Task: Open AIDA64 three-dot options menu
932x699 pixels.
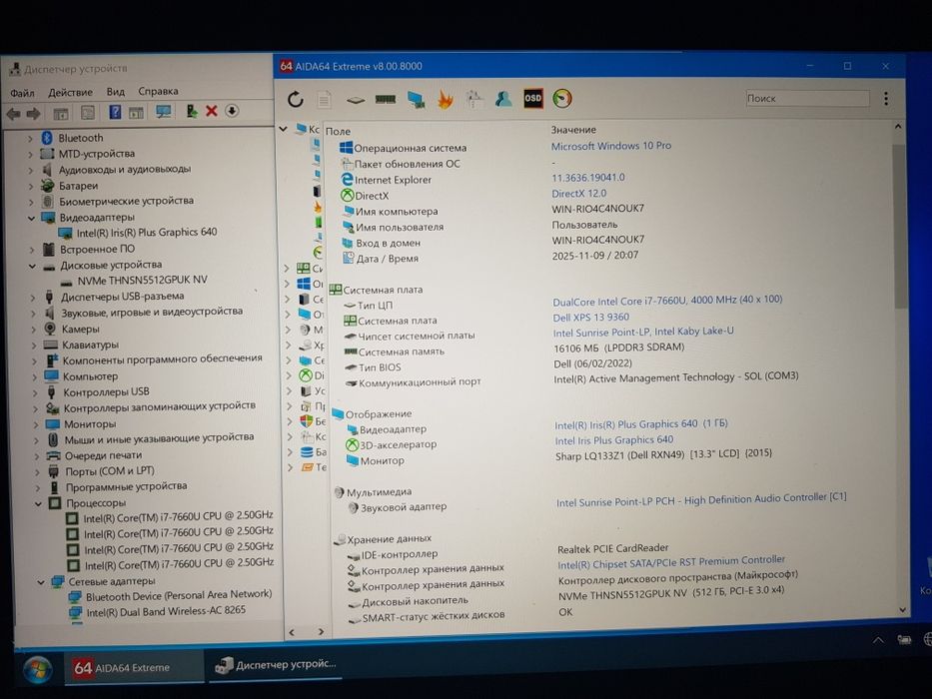Action: click(x=886, y=99)
